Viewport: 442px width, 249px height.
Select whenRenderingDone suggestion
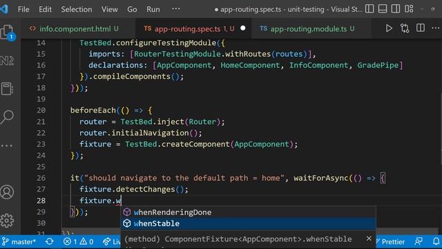248,212
